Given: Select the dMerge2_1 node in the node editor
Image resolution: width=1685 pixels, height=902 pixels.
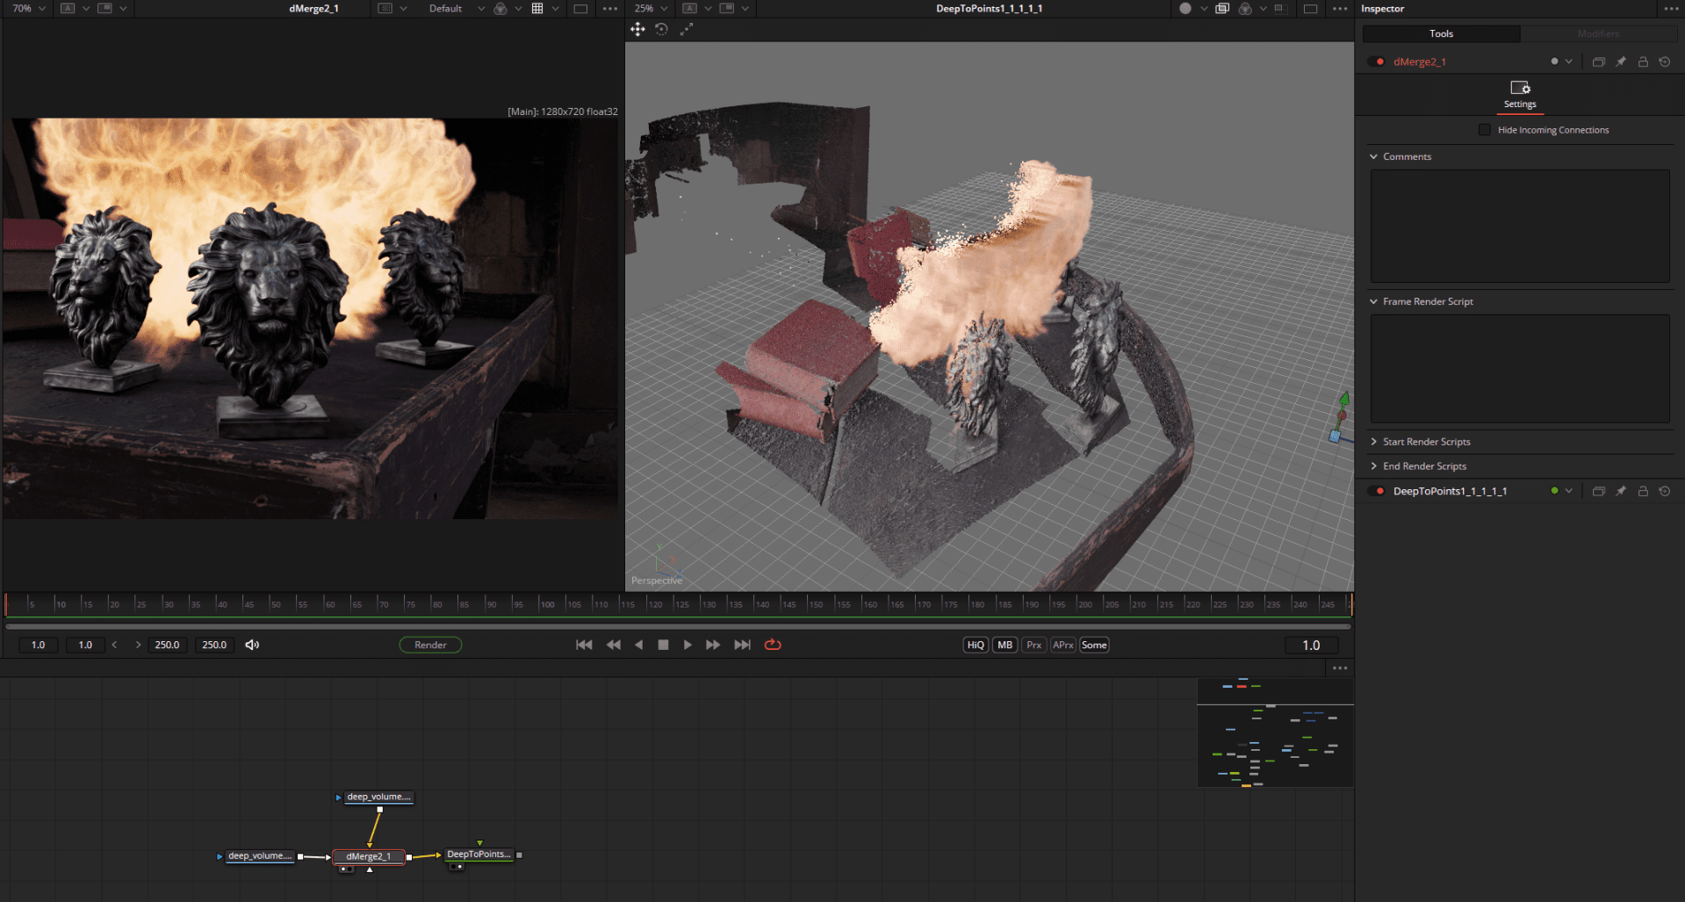Looking at the screenshot, I should [x=368, y=855].
